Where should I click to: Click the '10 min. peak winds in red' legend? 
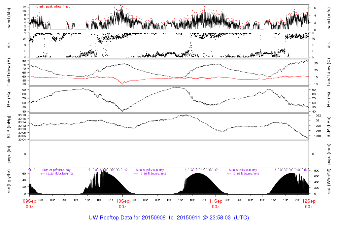[53, 7]
